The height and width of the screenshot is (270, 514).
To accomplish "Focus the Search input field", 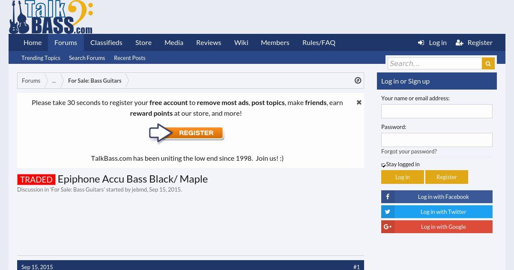I will [435, 63].
